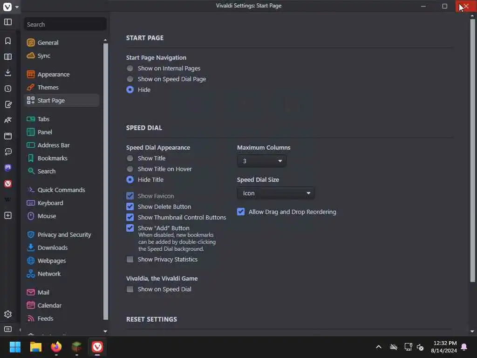The height and width of the screenshot is (358, 477).
Task: Open the Calendar panel icon
Action: click(x=8, y=136)
